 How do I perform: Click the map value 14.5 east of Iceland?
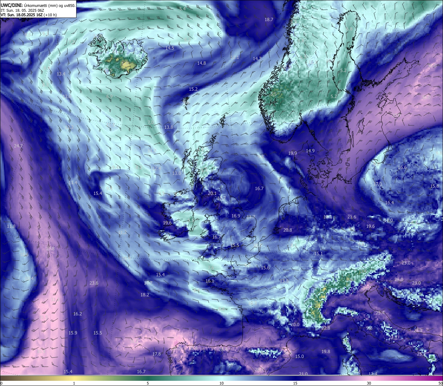[170, 48]
